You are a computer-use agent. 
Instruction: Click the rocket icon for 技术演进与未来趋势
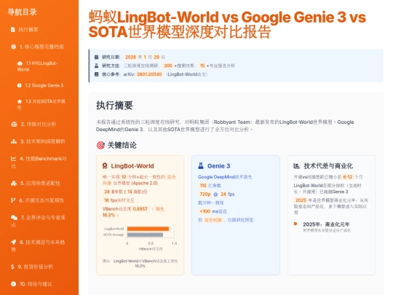pos(14,242)
